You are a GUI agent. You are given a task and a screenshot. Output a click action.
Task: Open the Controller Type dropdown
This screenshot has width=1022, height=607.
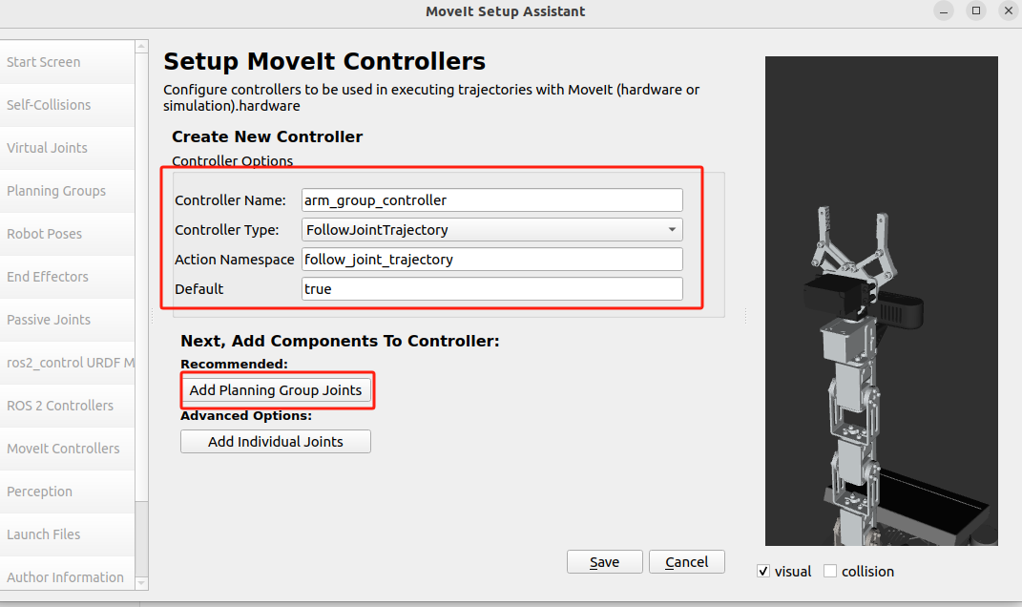tap(492, 229)
